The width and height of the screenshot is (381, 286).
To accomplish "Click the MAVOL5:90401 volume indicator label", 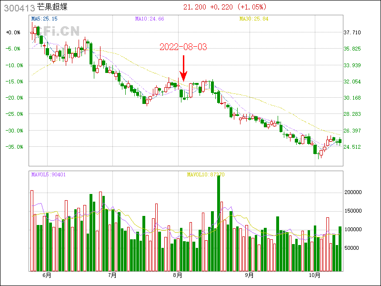I will click(x=48, y=174).
